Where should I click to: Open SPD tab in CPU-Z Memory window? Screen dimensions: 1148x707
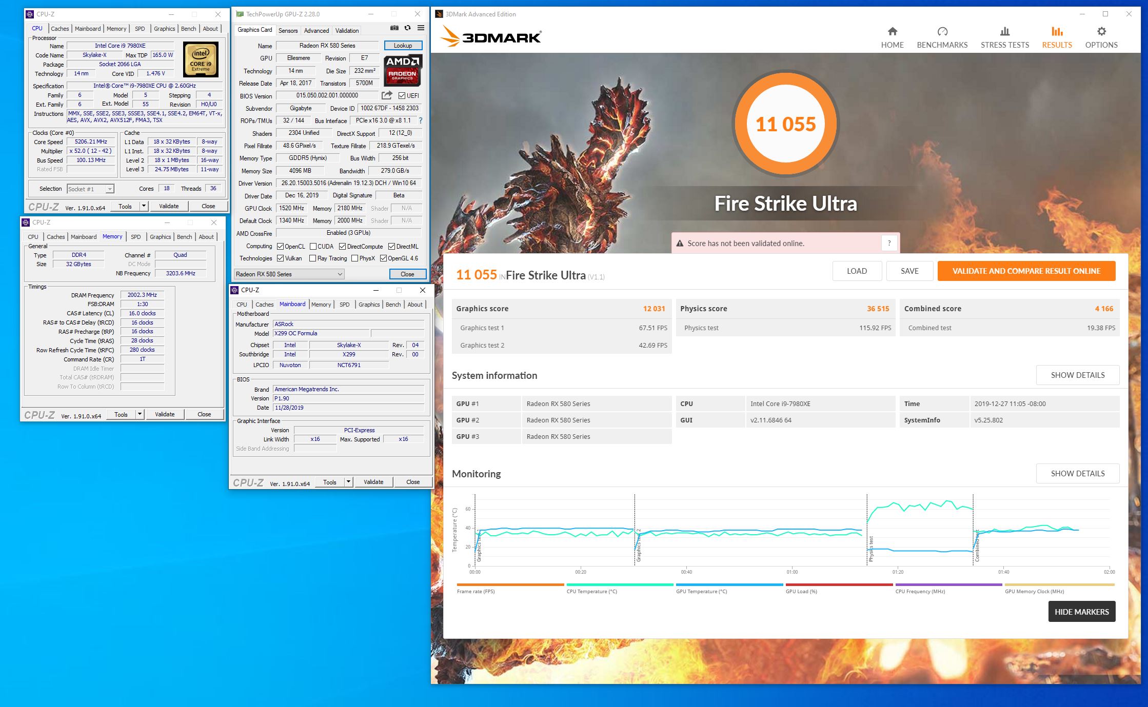pos(135,237)
